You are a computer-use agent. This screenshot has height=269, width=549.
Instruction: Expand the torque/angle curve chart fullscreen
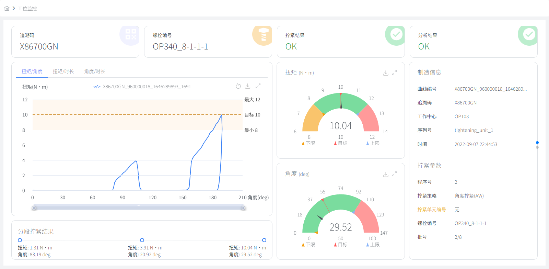point(258,86)
